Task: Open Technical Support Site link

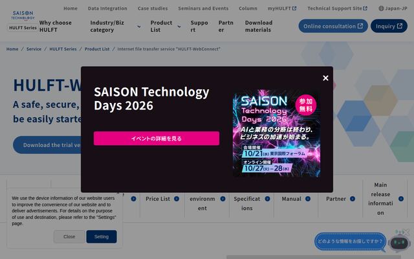Action: (337, 8)
